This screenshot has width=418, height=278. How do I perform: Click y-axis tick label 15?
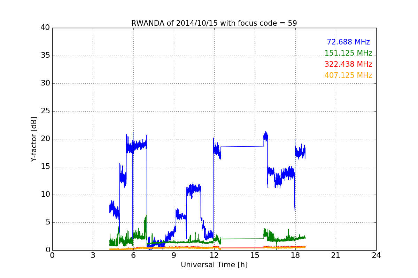click(x=45, y=167)
